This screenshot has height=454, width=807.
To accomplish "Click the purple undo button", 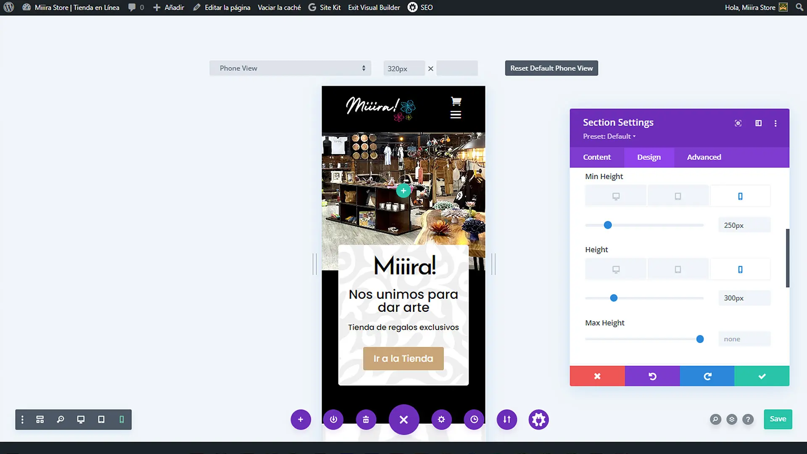I will pyautogui.click(x=652, y=376).
